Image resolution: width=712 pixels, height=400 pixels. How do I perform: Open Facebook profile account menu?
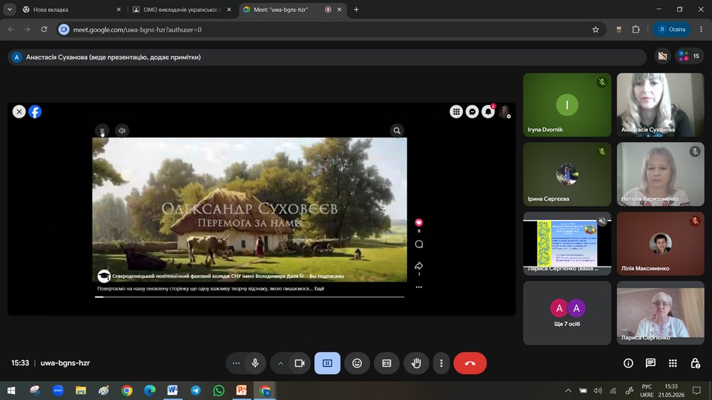(x=504, y=112)
